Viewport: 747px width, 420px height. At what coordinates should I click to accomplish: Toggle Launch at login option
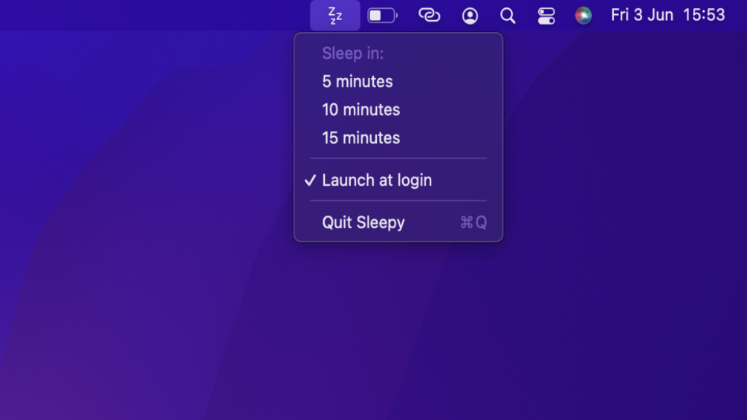point(398,180)
